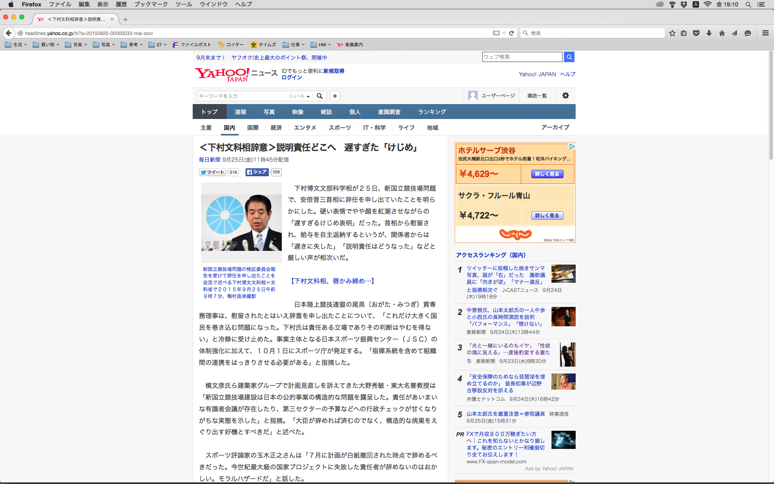Viewport: 774px width, 484px height.
Task: Switch to the ランキング tab
Action: click(432, 112)
